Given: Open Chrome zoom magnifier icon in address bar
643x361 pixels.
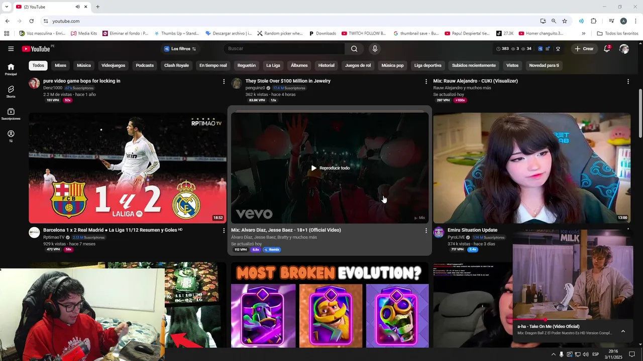Looking at the screenshot, I should point(554,21).
